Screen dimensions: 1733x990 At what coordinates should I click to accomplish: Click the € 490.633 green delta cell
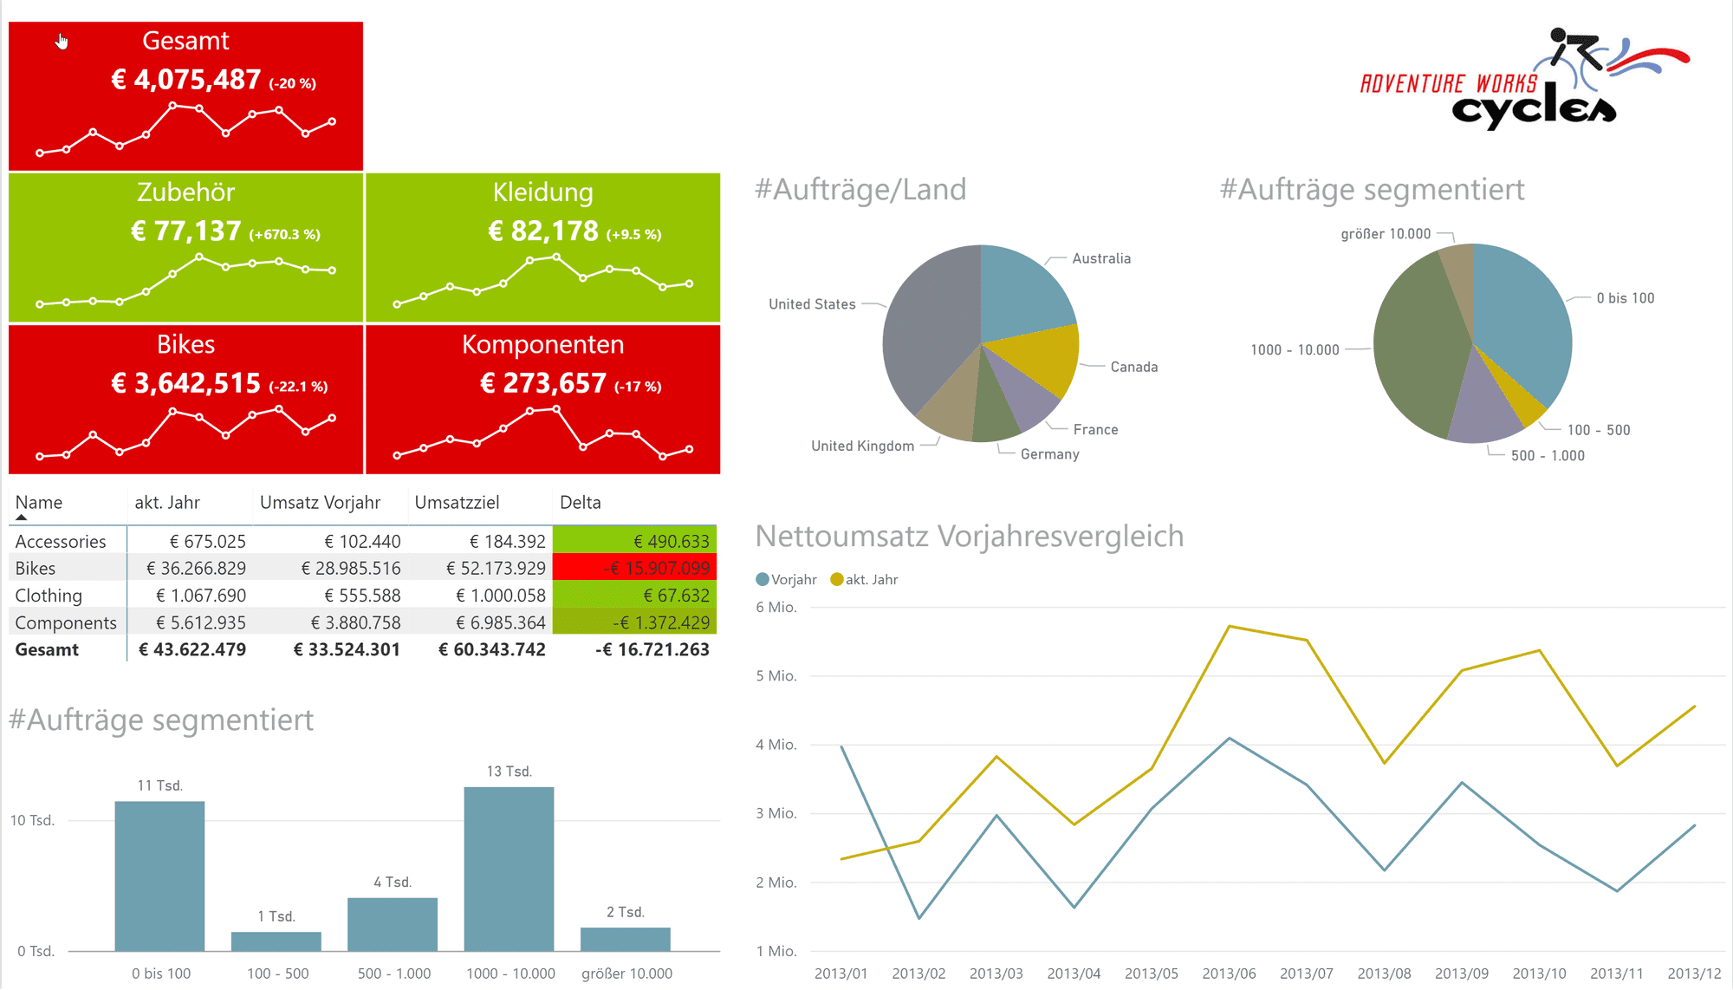[x=635, y=541]
